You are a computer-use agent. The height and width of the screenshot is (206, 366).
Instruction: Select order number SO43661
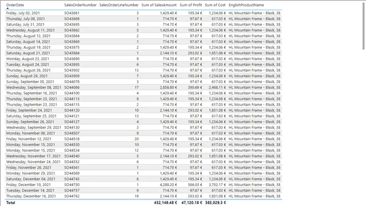72,13
